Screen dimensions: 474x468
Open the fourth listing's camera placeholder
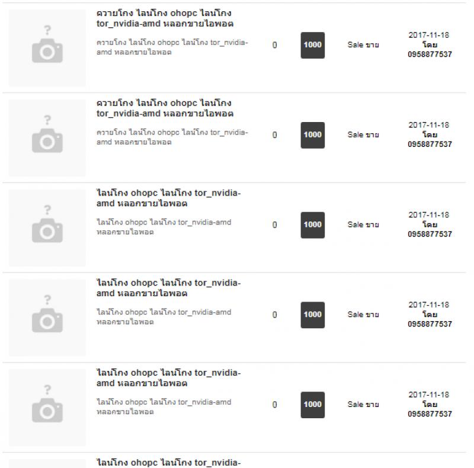[47, 318]
